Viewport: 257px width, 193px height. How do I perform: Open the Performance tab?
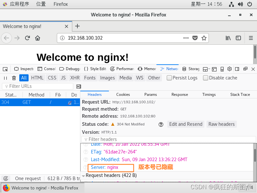[122, 69]
